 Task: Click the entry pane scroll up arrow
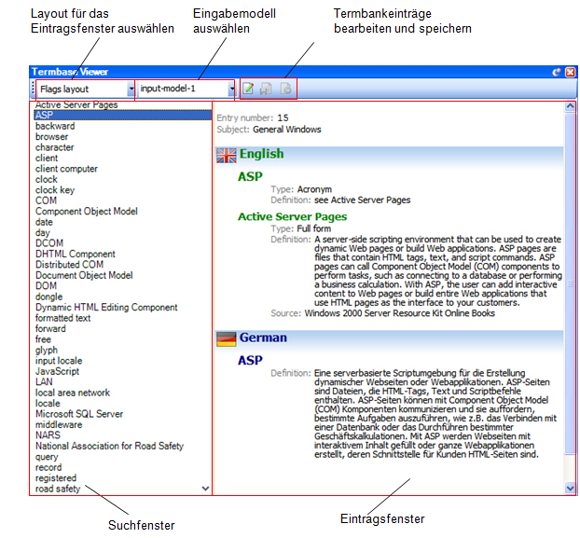pos(570,106)
